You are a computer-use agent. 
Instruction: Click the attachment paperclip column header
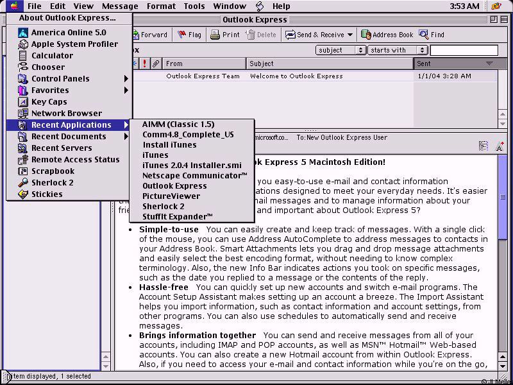[x=156, y=64]
